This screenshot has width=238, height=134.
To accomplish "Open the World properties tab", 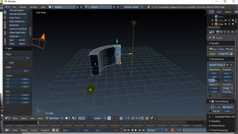I will click(229, 32).
